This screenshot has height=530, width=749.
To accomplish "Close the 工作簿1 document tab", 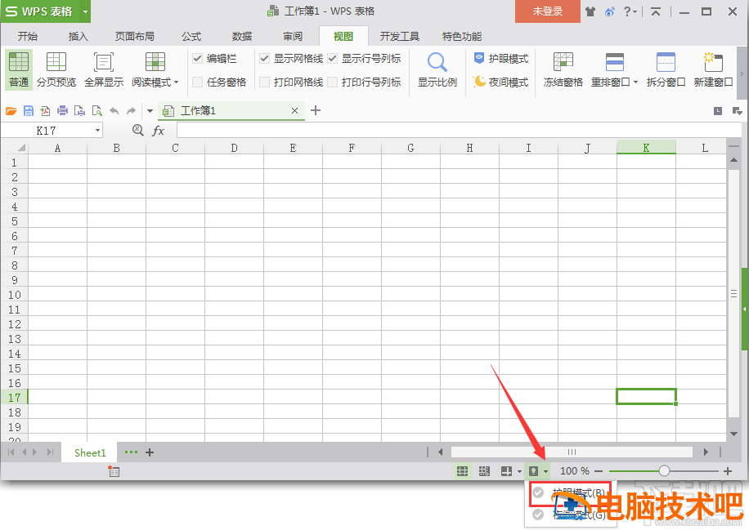I will pos(294,111).
